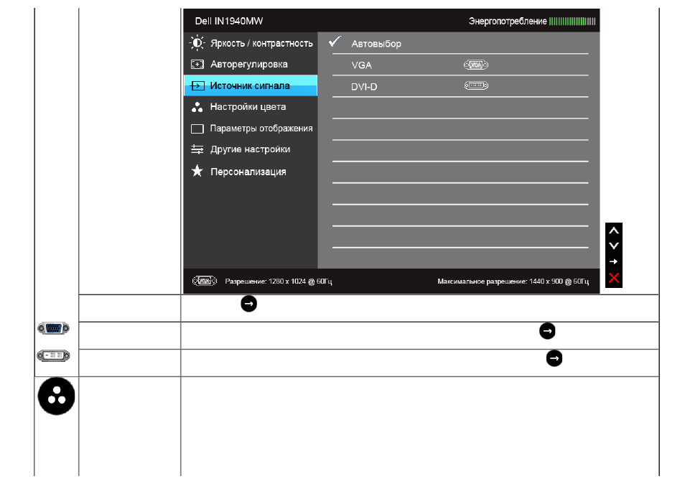This screenshot has width=685, height=484.
Task: Click the arrow circle icon in VGA row
Action: click(x=547, y=331)
